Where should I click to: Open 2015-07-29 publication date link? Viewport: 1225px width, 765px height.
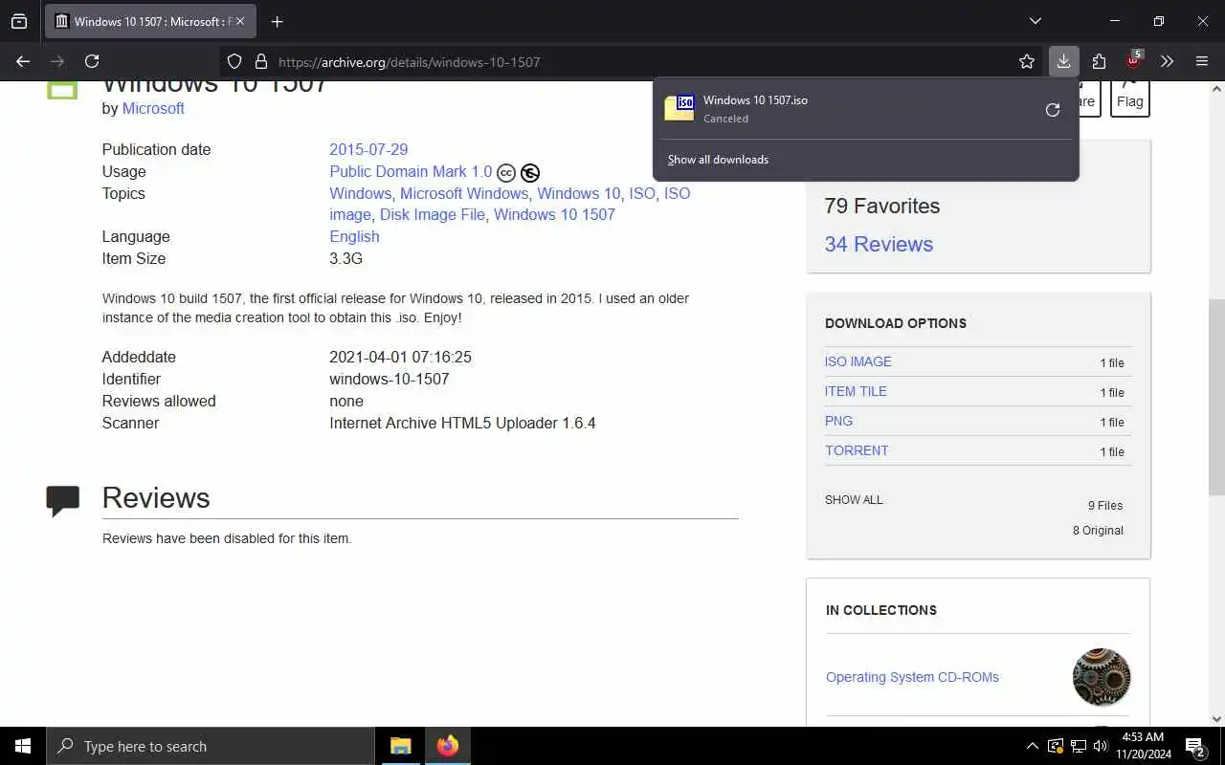[x=368, y=149]
